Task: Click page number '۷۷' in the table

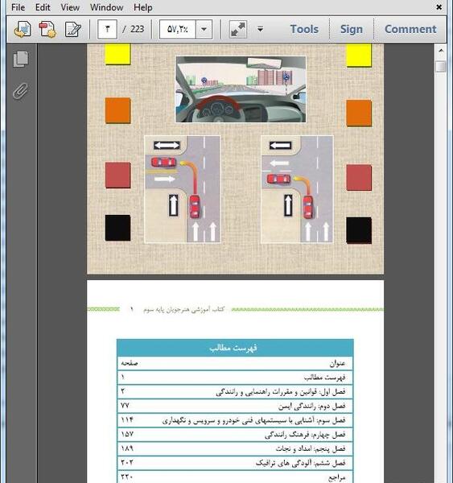Action: [x=125, y=406]
